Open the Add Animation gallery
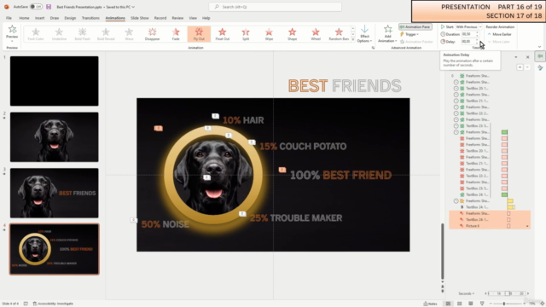 pos(387,34)
